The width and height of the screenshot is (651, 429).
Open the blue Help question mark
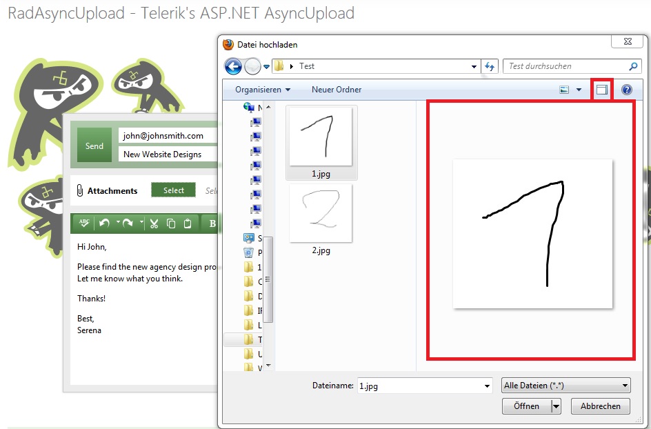coord(626,90)
